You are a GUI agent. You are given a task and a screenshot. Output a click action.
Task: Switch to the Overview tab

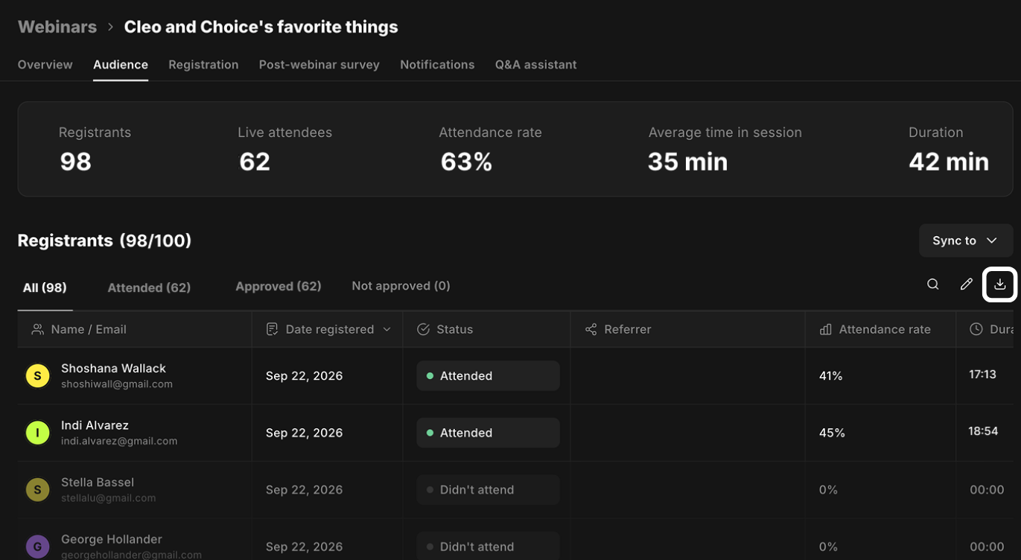point(45,65)
